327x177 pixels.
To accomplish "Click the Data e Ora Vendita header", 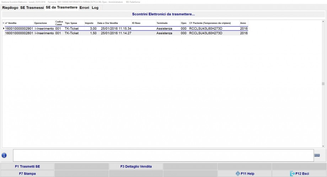I will pos(108,23).
